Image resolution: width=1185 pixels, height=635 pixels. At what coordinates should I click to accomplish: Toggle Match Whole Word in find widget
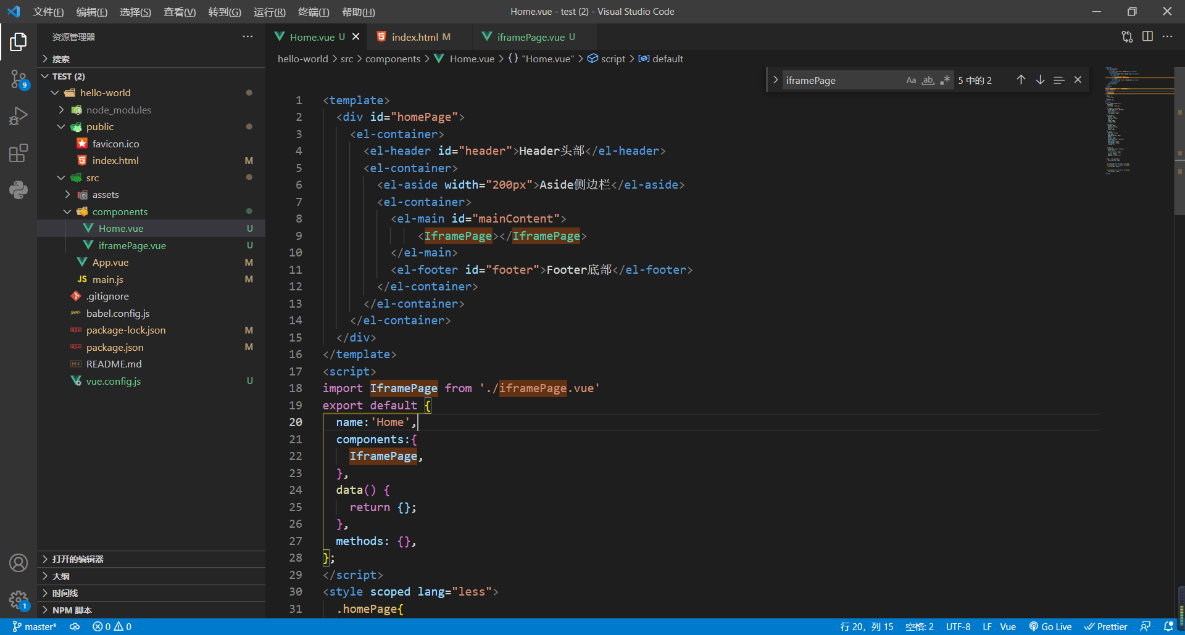pyautogui.click(x=928, y=80)
